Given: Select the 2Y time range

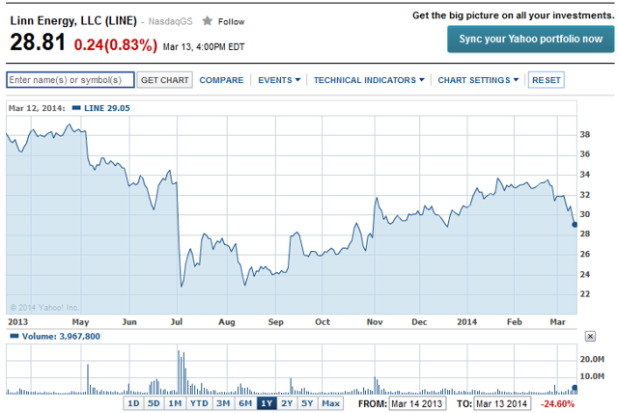Looking at the screenshot, I should [287, 403].
